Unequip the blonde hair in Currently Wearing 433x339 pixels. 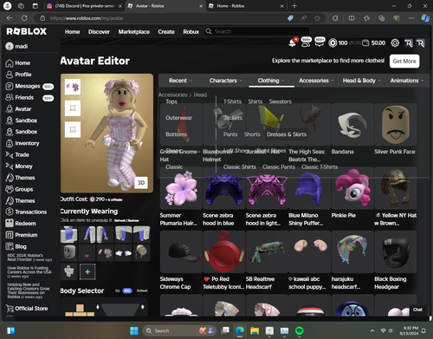pyautogui.click(x=141, y=252)
